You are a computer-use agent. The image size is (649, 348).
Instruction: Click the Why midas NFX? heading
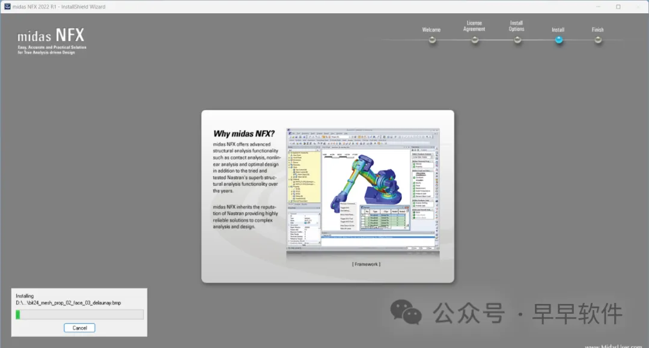pyautogui.click(x=244, y=133)
